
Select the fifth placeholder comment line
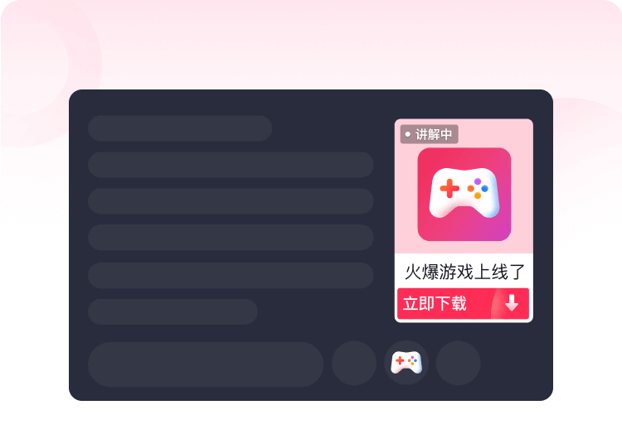(x=231, y=275)
